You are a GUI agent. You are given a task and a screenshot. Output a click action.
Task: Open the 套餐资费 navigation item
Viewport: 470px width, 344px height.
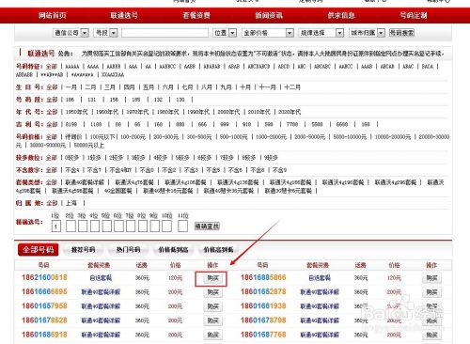pyautogui.click(x=196, y=15)
